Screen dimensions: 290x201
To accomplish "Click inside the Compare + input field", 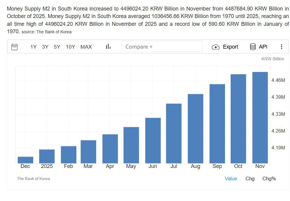I will [x=162, y=47].
